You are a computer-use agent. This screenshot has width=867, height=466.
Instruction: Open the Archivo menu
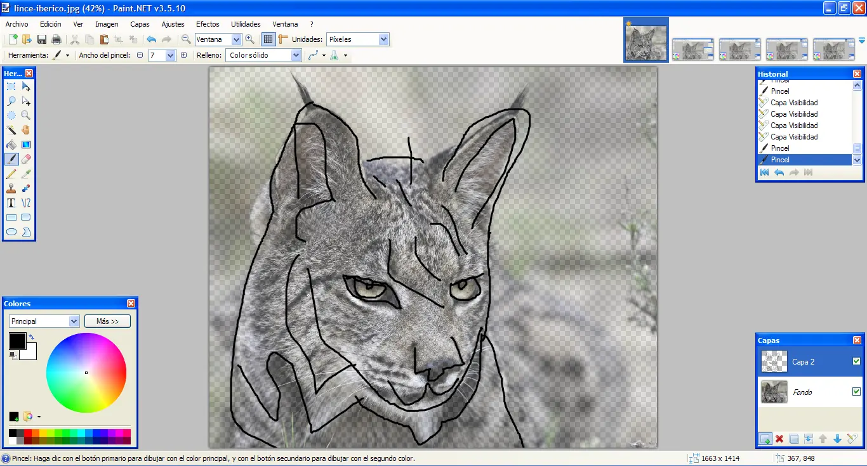click(17, 24)
